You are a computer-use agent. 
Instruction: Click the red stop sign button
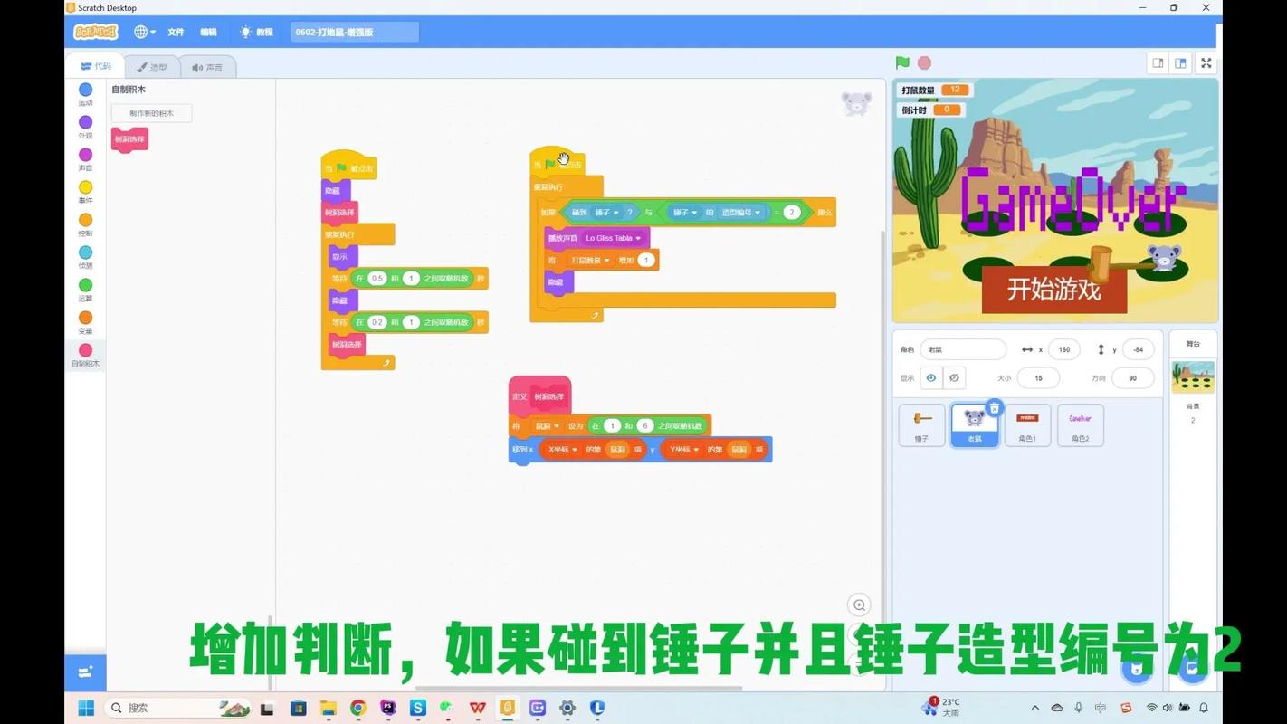pos(923,62)
